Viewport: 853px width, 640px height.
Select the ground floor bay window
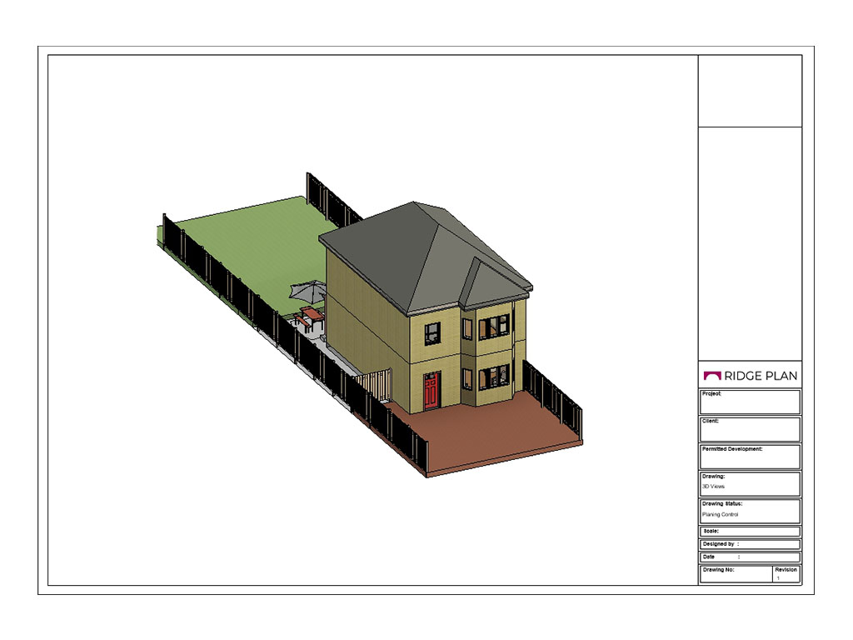pos(494,377)
